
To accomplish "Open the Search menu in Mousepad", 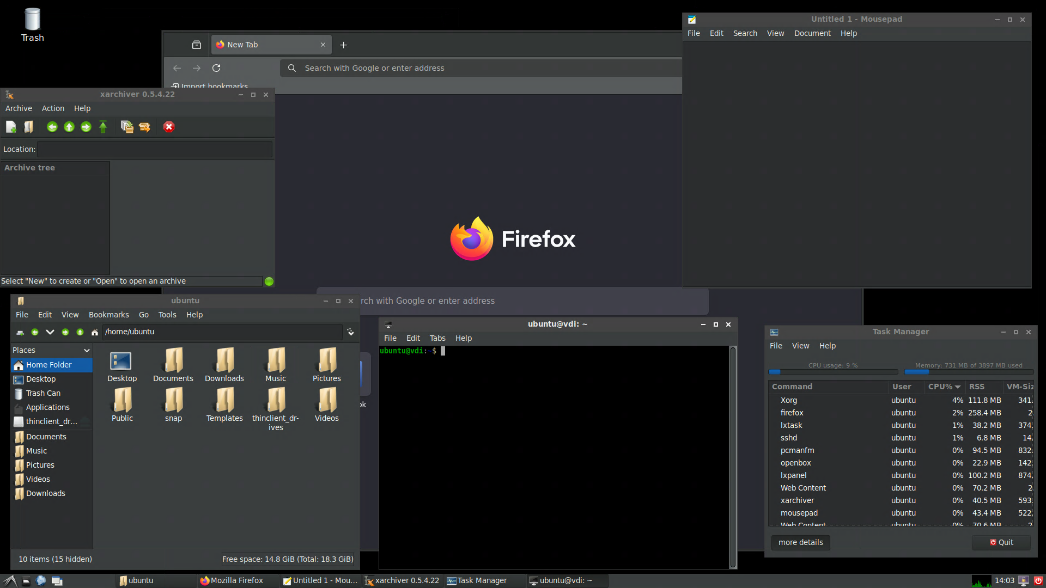I will click(x=745, y=33).
